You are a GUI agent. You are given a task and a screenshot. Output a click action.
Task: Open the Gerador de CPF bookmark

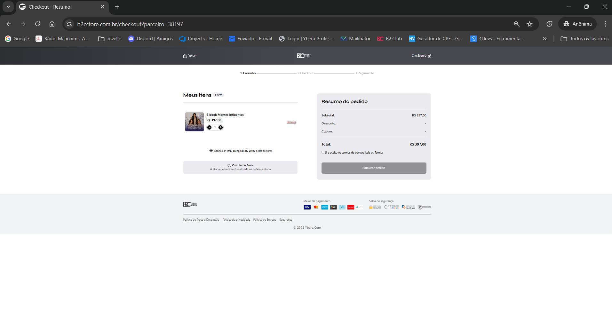(436, 39)
